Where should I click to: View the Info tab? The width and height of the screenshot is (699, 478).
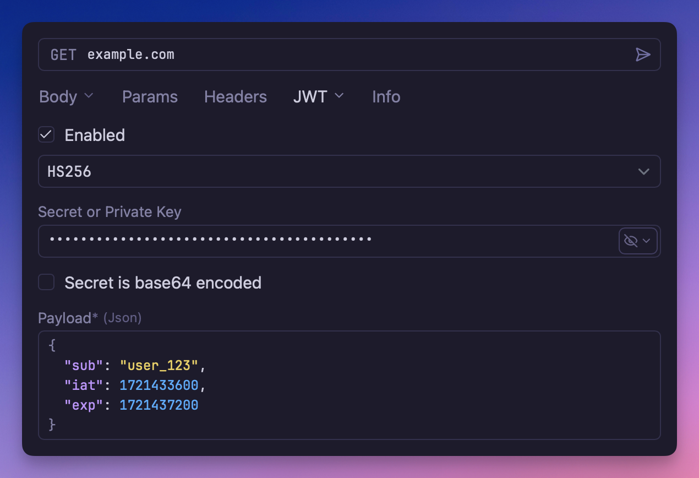point(385,96)
